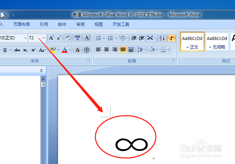
Task: Switch to the 邮件 tab
Action: 62,24
